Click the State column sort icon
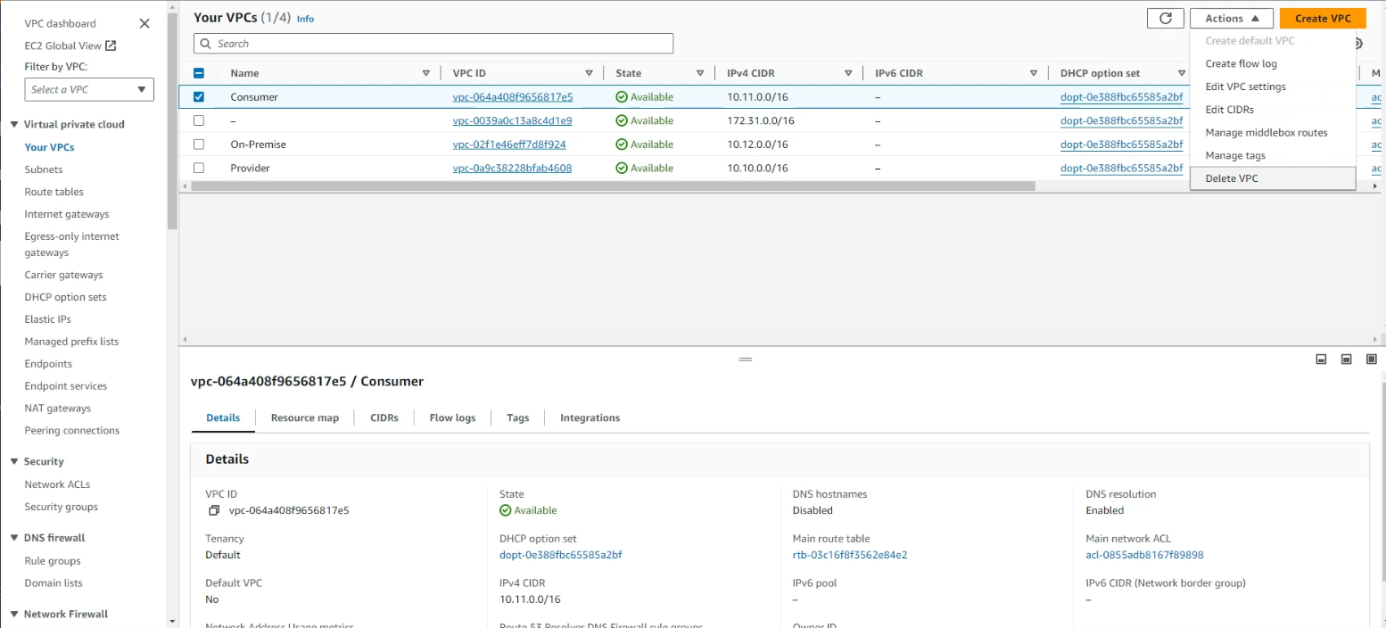Viewport: 1386px width, 628px height. click(700, 73)
